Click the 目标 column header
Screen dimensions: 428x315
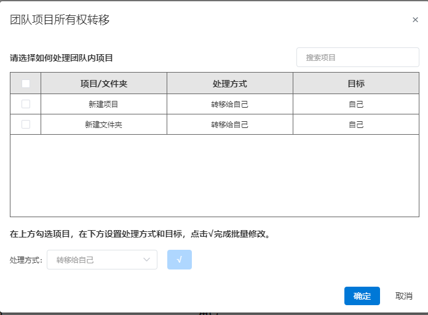coord(356,84)
